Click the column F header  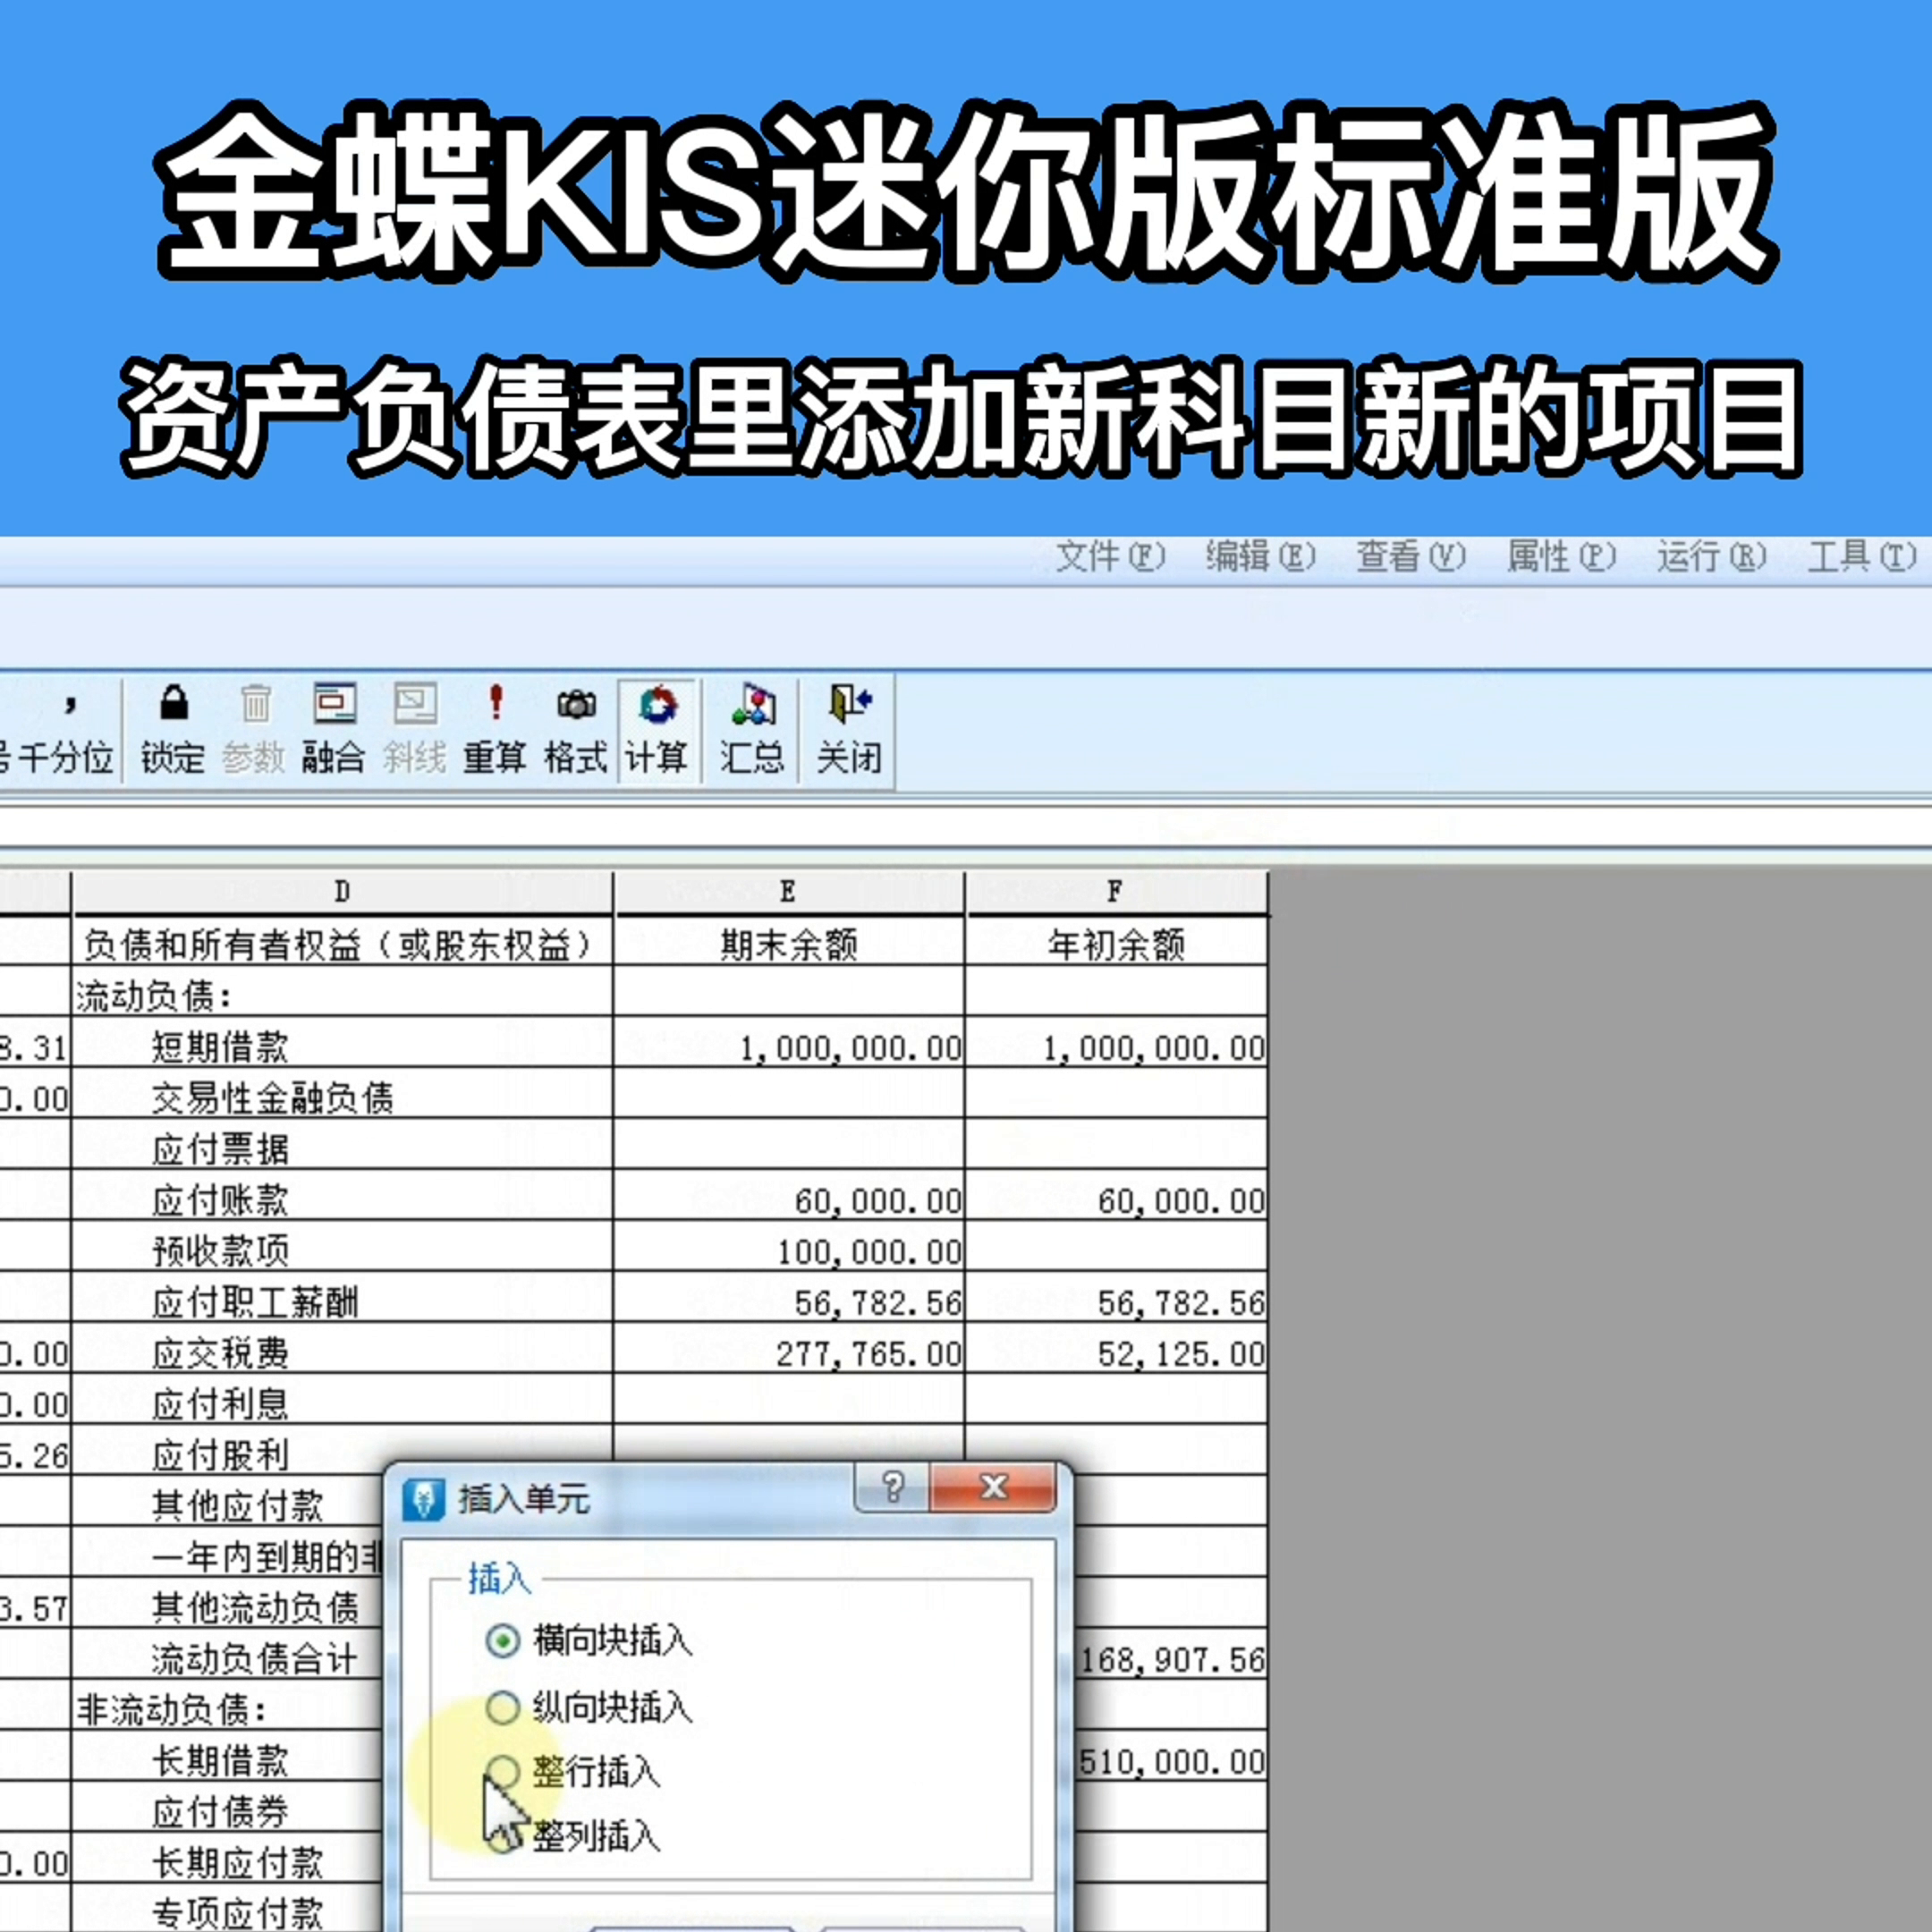[1116, 892]
